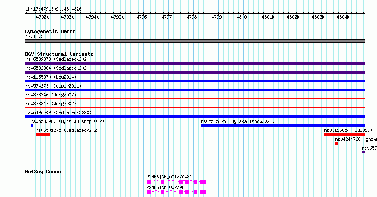Click the 4800k ruler mark
Screen dimensions: 377x197
[x=243, y=17]
